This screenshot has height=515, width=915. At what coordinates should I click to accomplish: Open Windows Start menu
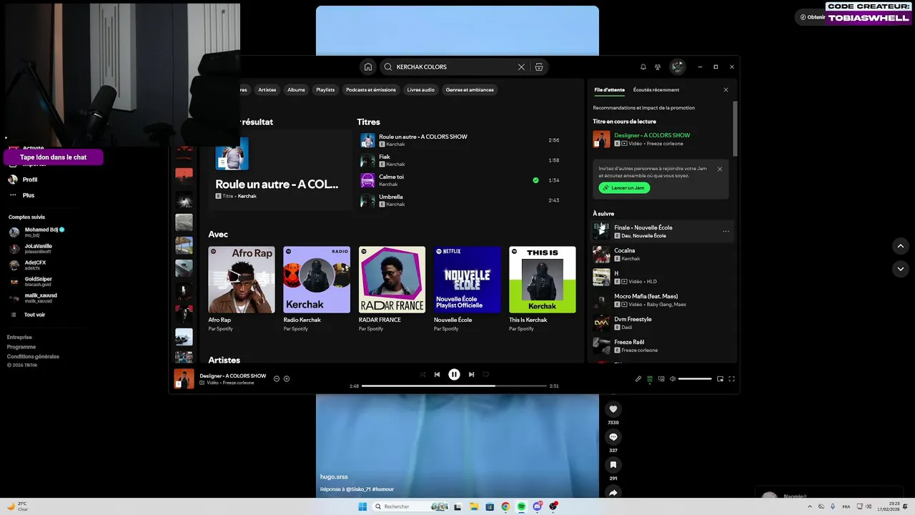(x=362, y=506)
